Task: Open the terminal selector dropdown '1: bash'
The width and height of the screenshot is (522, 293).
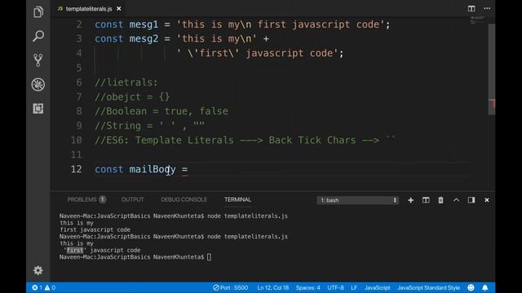Action: tap(357, 200)
